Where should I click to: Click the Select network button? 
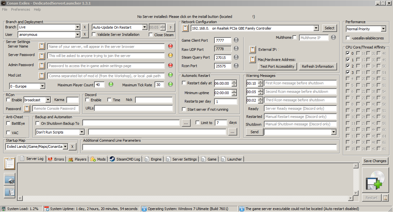[x=329, y=28]
